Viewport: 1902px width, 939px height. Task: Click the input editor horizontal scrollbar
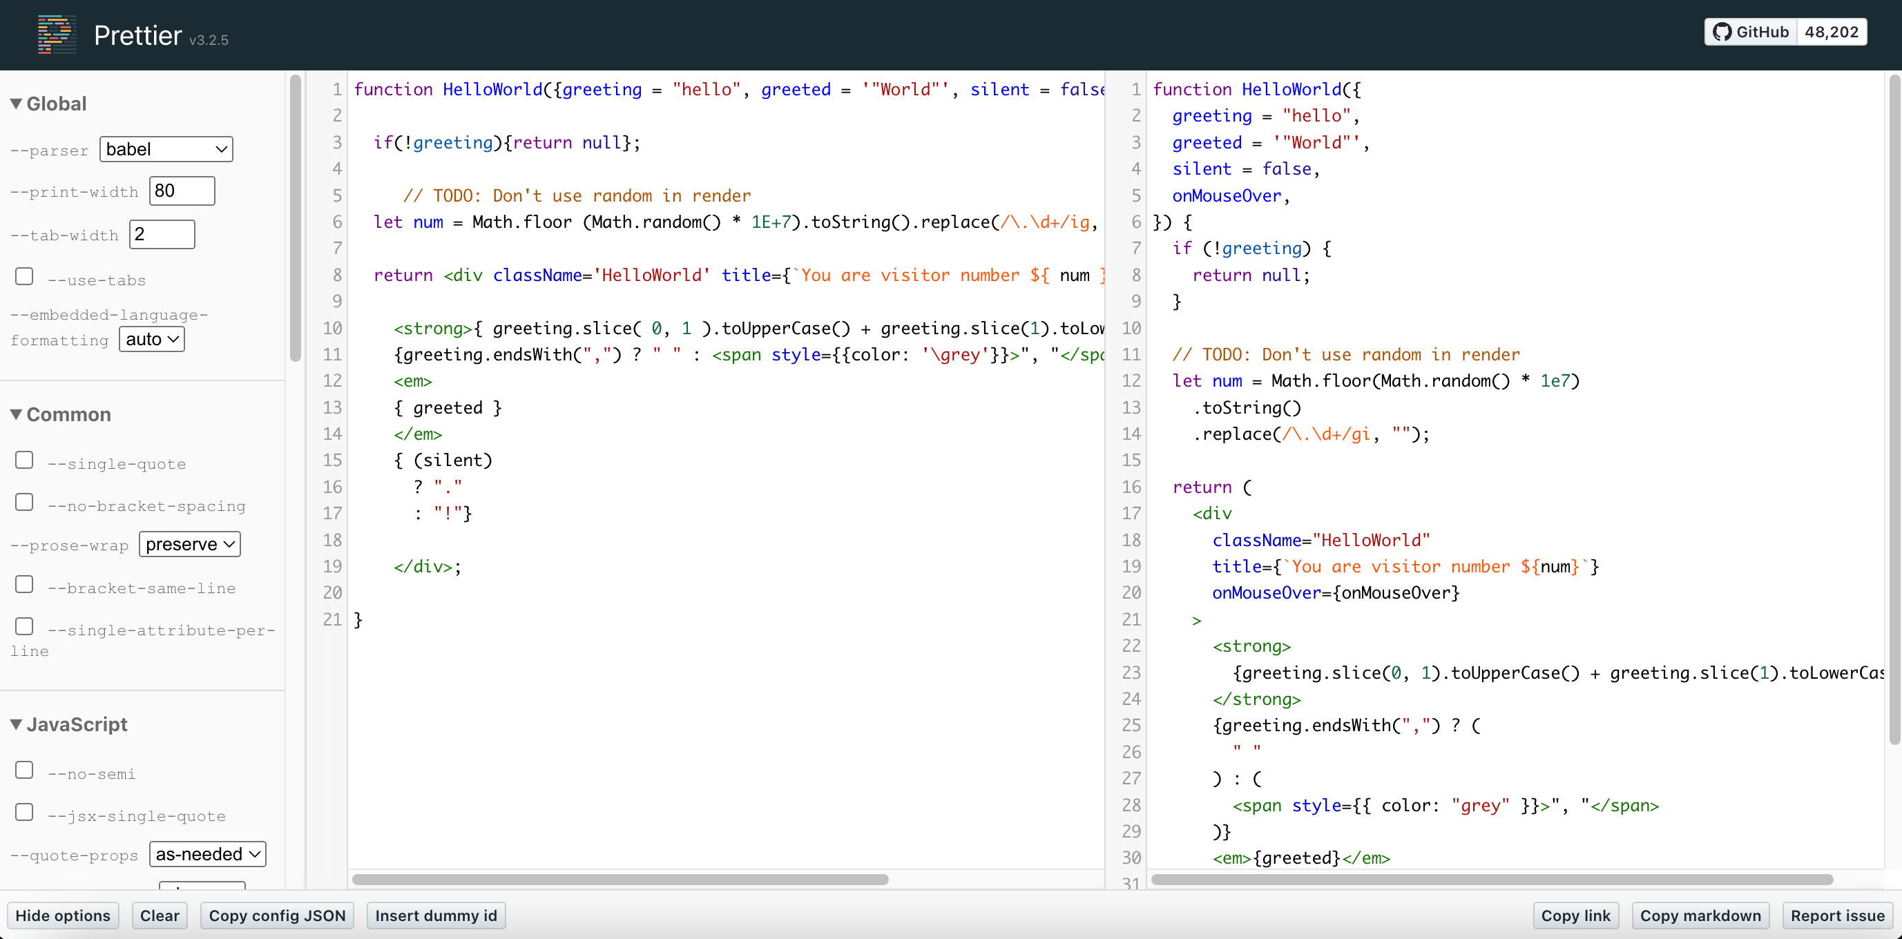620,879
